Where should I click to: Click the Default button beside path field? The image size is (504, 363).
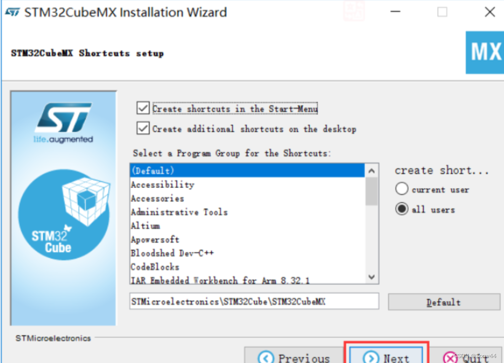pos(444,302)
